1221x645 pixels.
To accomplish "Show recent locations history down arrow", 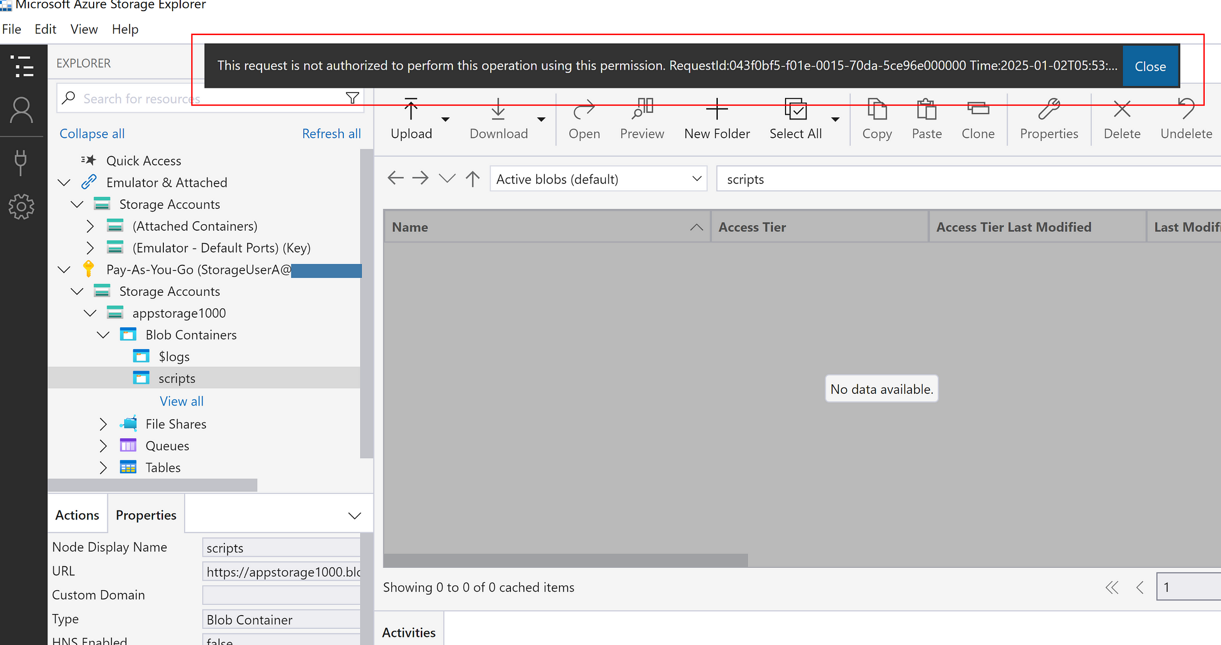I will point(447,178).
